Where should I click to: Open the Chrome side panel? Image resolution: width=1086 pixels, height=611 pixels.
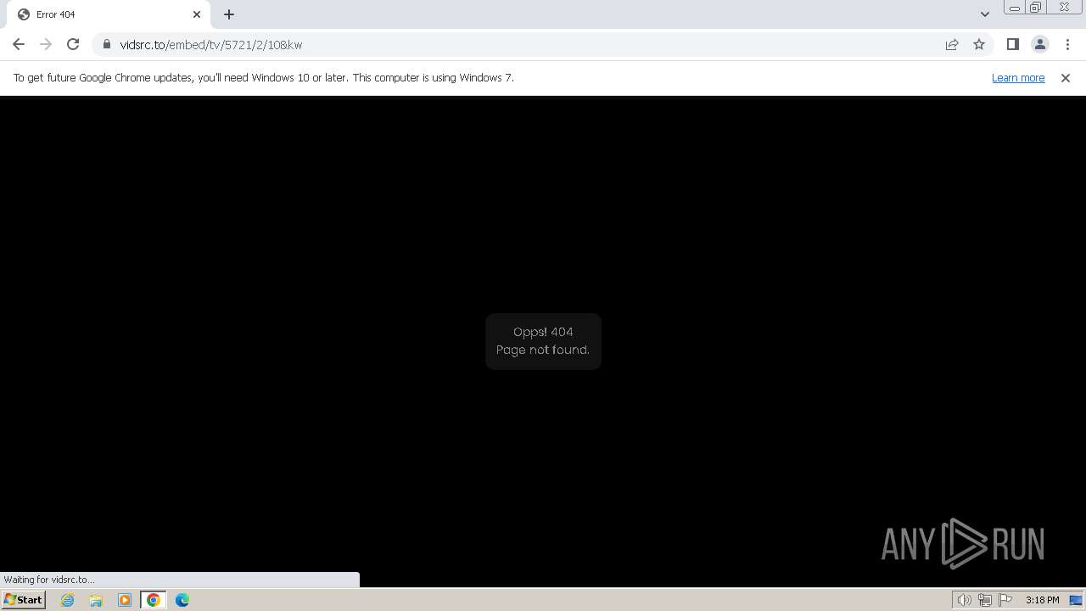coord(1013,44)
